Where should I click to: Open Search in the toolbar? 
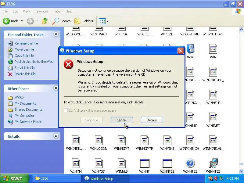(62, 21)
